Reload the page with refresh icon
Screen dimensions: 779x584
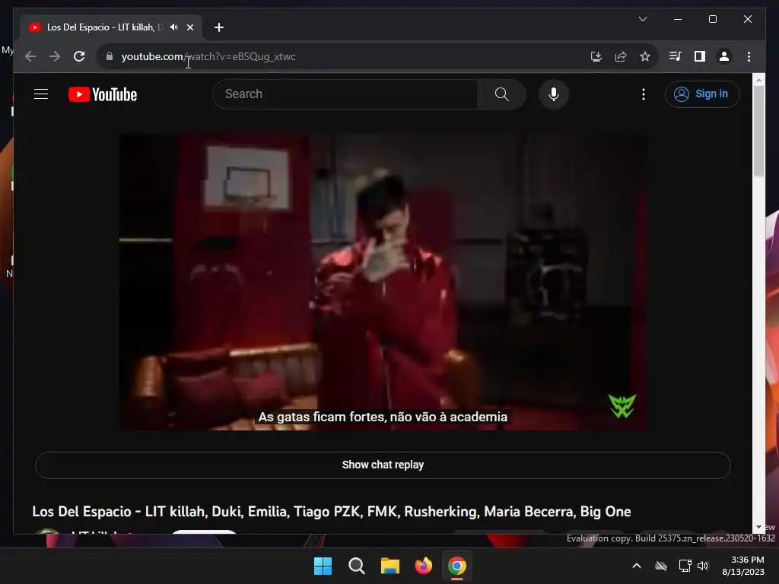click(79, 56)
